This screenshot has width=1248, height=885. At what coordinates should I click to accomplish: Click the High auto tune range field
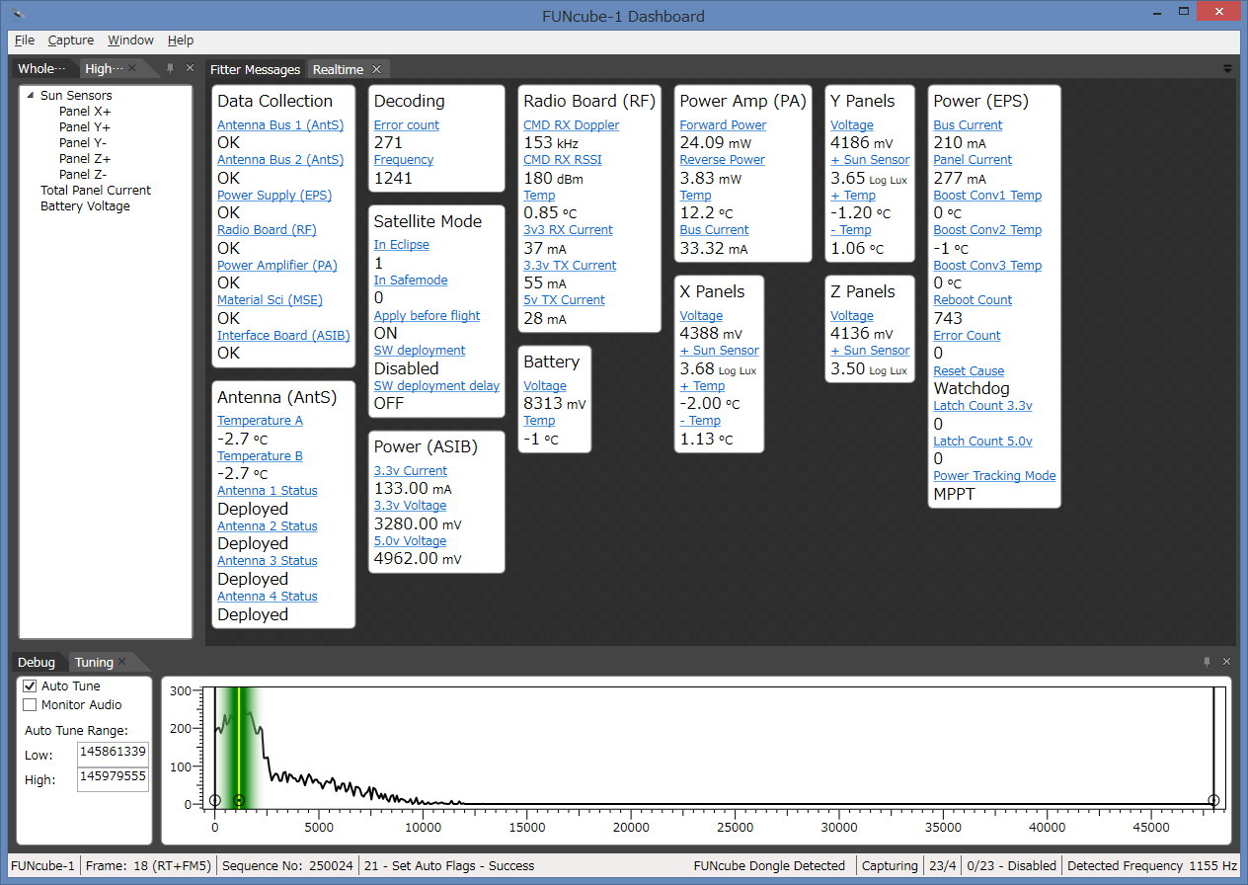pyautogui.click(x=113, y=777)
